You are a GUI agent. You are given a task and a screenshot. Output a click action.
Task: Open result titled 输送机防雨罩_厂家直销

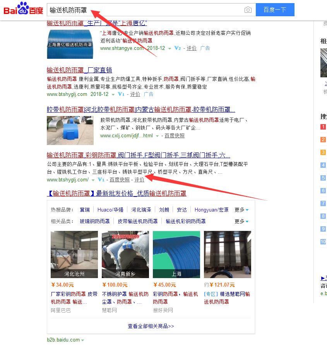[x=79, y=70]
